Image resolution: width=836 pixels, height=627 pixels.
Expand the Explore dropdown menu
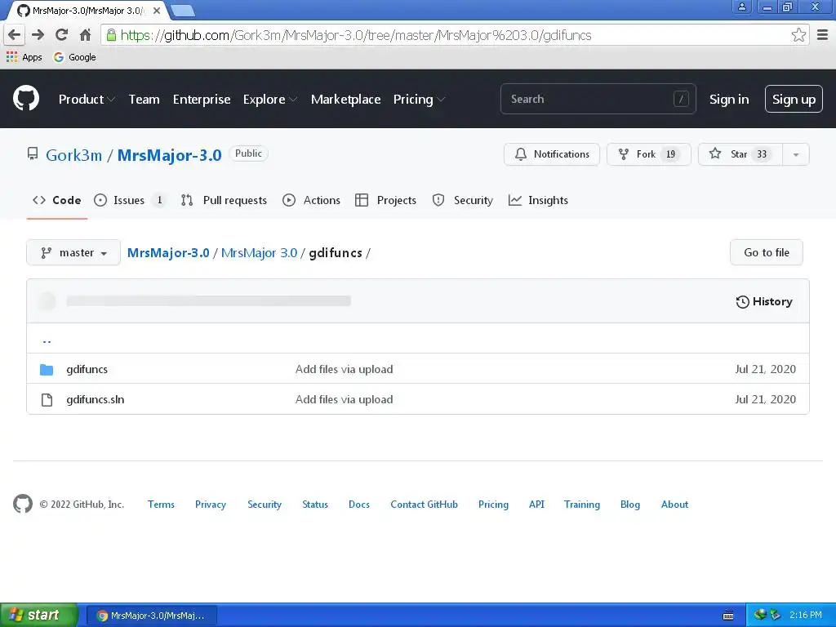269,99
